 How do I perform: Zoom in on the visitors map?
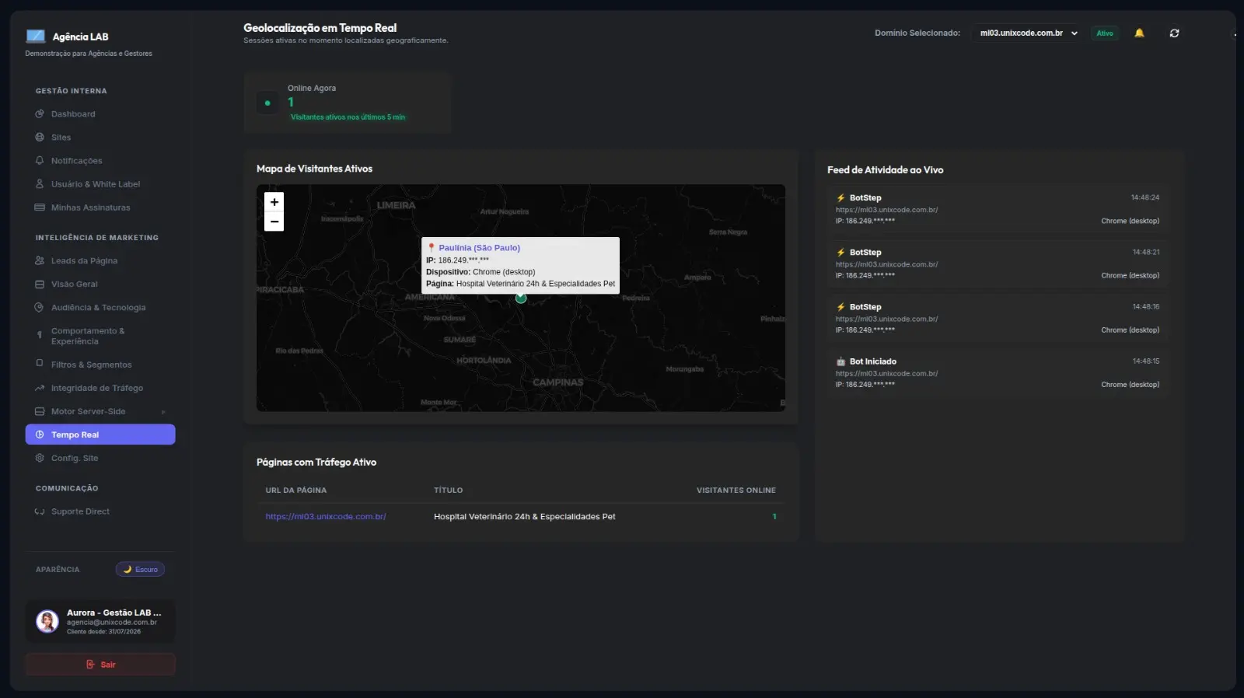click(x=274, y=202)
